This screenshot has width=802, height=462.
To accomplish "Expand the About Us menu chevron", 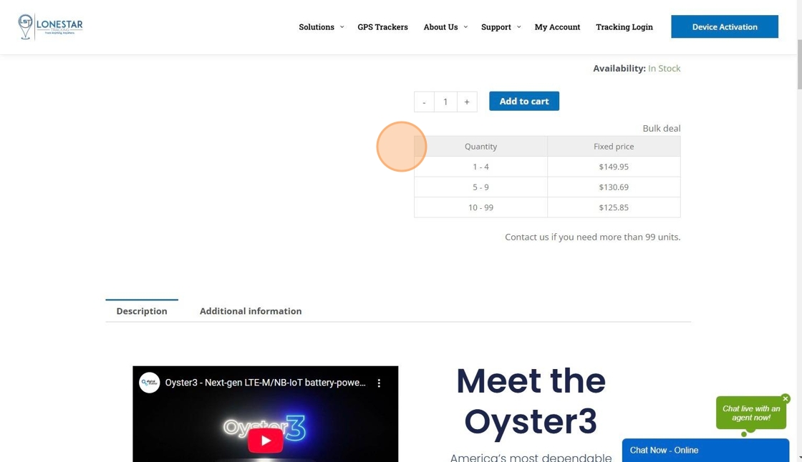I will (465, 27).
